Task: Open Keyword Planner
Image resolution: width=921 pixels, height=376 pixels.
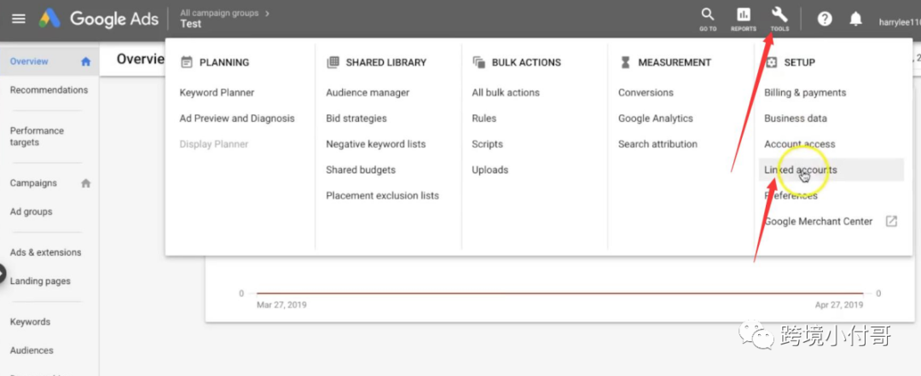Action: [x=217, y=93]
